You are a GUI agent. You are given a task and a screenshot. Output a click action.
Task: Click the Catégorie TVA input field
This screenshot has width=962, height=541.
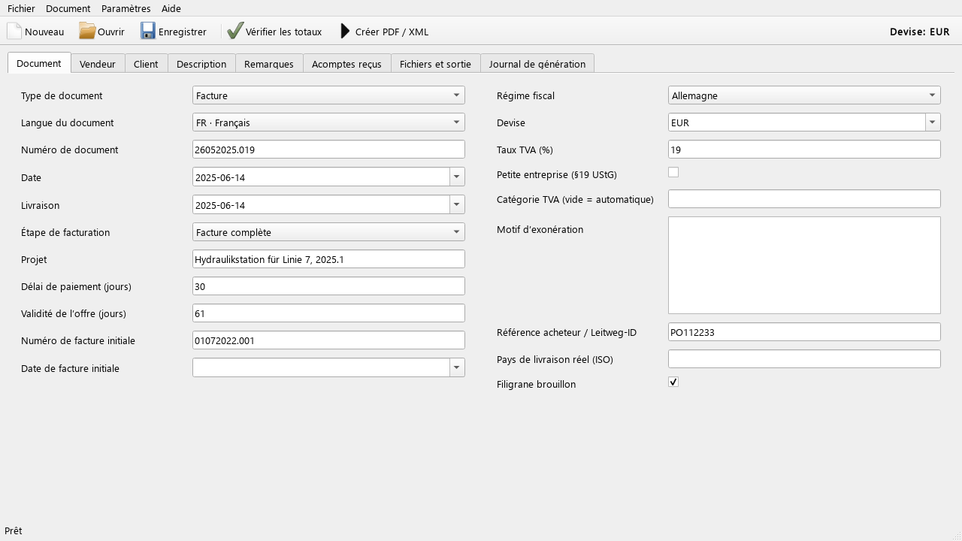[804, 199]
